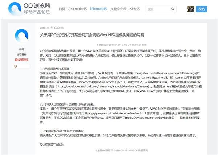218x155 pixels.
Task: Click heading 2、手机QQ浏览器并不会采集用户任何隐私
Action: [68, 104]
